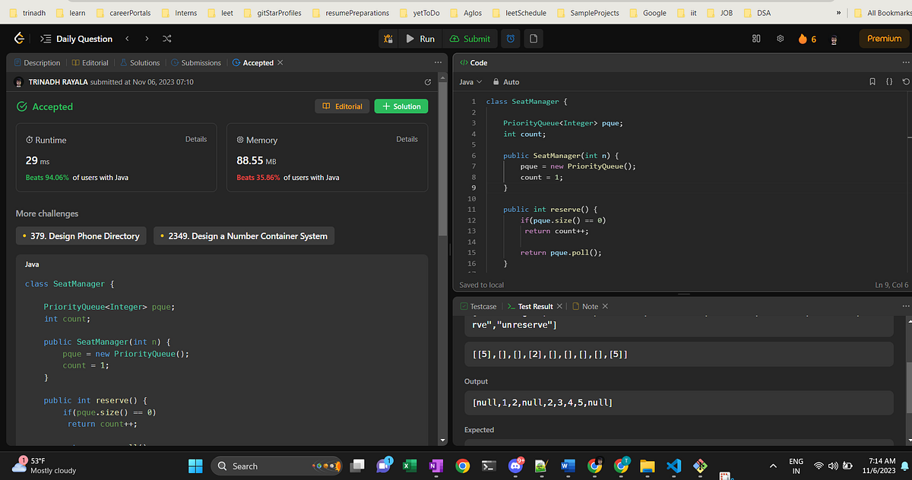
Task: Pick a random question with shuffle icon
Action: click(167, 39)
